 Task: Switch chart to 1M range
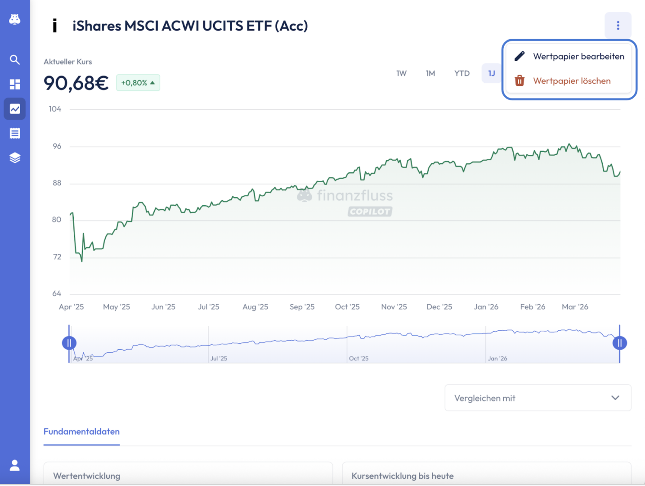(x=430, y=73)
